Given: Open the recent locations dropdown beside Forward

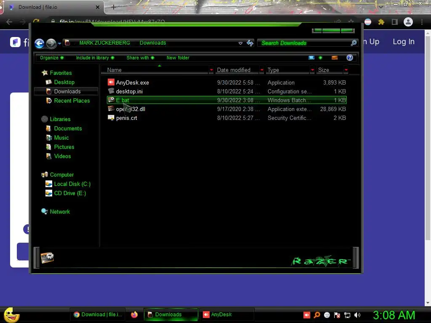Looking at the screenshot, I should click(x=59, y=43).
